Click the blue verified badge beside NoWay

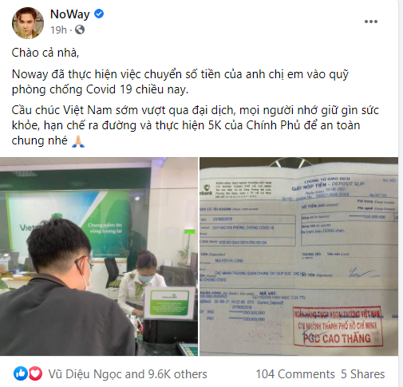coord(99,14)
